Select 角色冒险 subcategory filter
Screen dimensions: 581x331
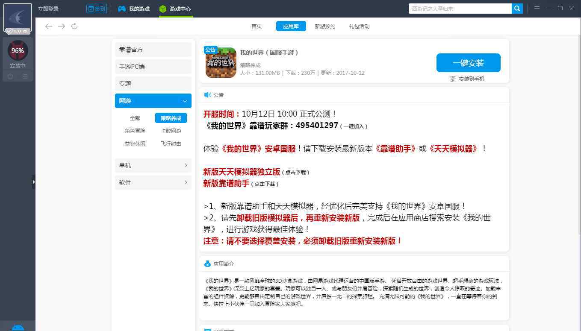pyautogui.click(x=135, y=131)
